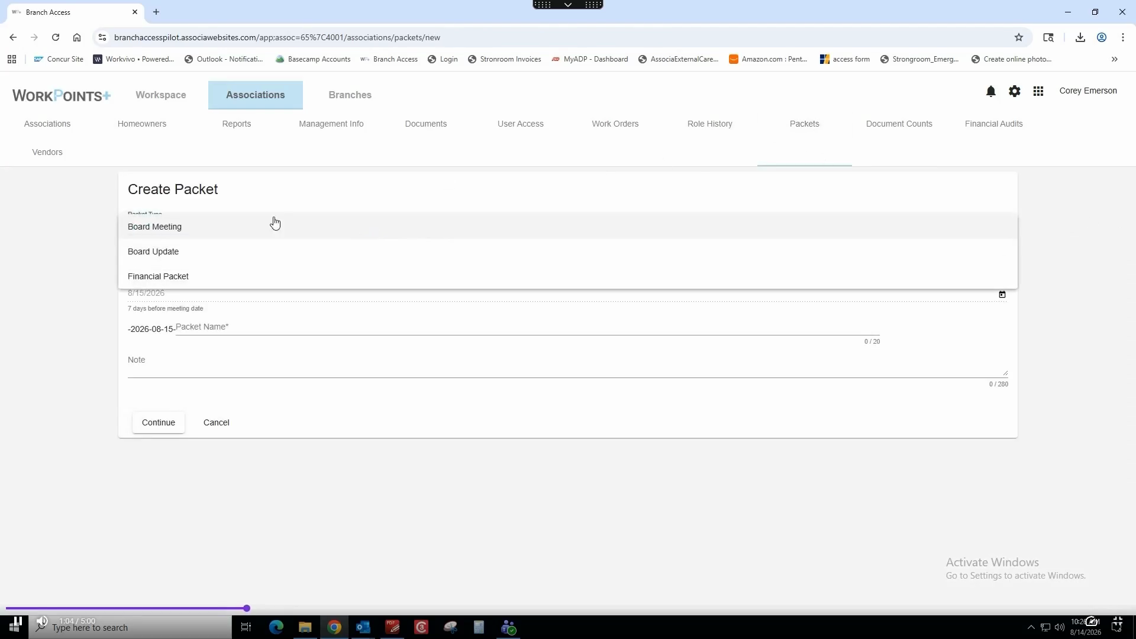Open Task View on the taskbar

(246, 627)
